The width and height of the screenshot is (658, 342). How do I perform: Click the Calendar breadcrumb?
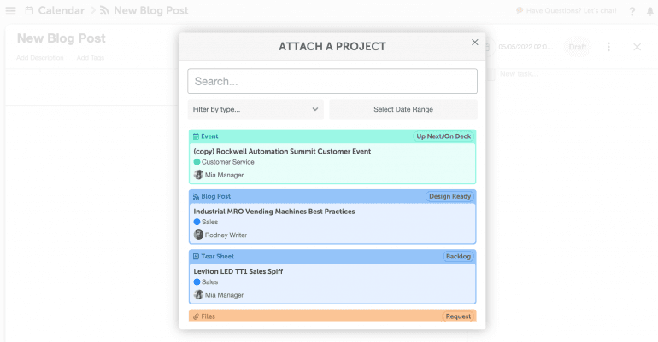click(x=60, y=11)
